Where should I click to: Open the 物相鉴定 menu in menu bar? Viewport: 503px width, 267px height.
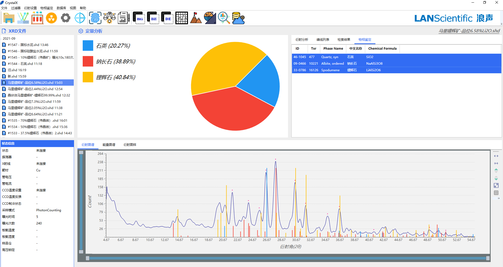[47, 8]
